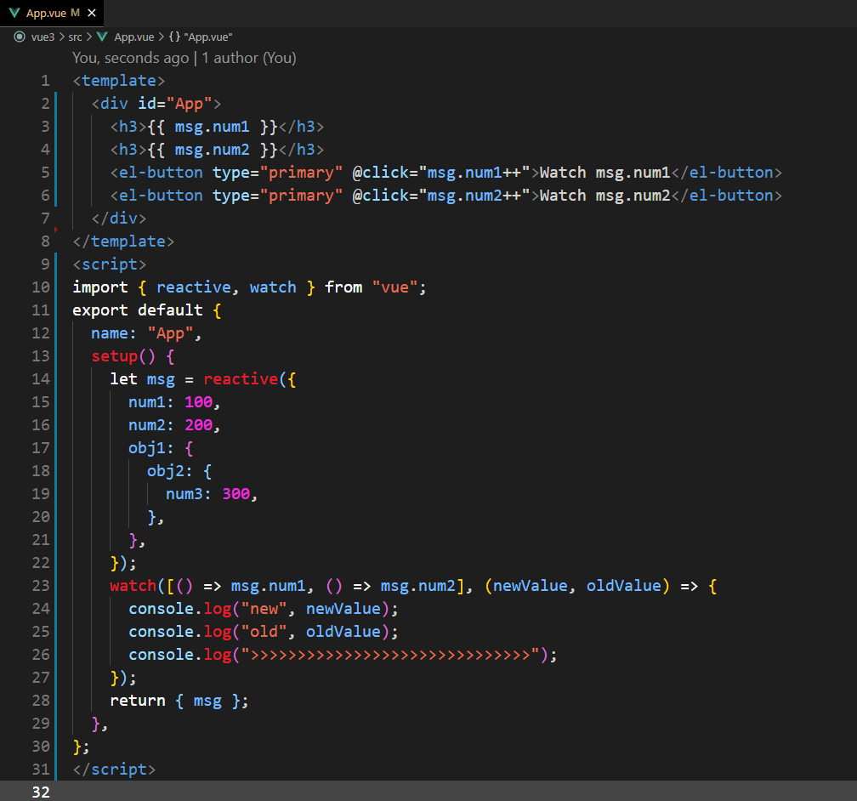Click line number 1 in the gutter
The height and width of the screenshot is (801, 857).
point(45,81)
